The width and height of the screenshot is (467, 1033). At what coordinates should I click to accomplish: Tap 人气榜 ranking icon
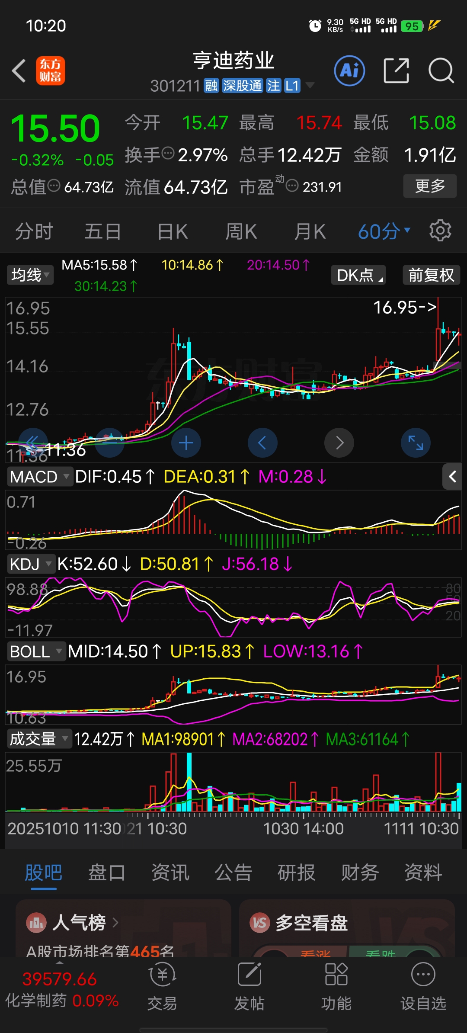[x=36, y=923]
